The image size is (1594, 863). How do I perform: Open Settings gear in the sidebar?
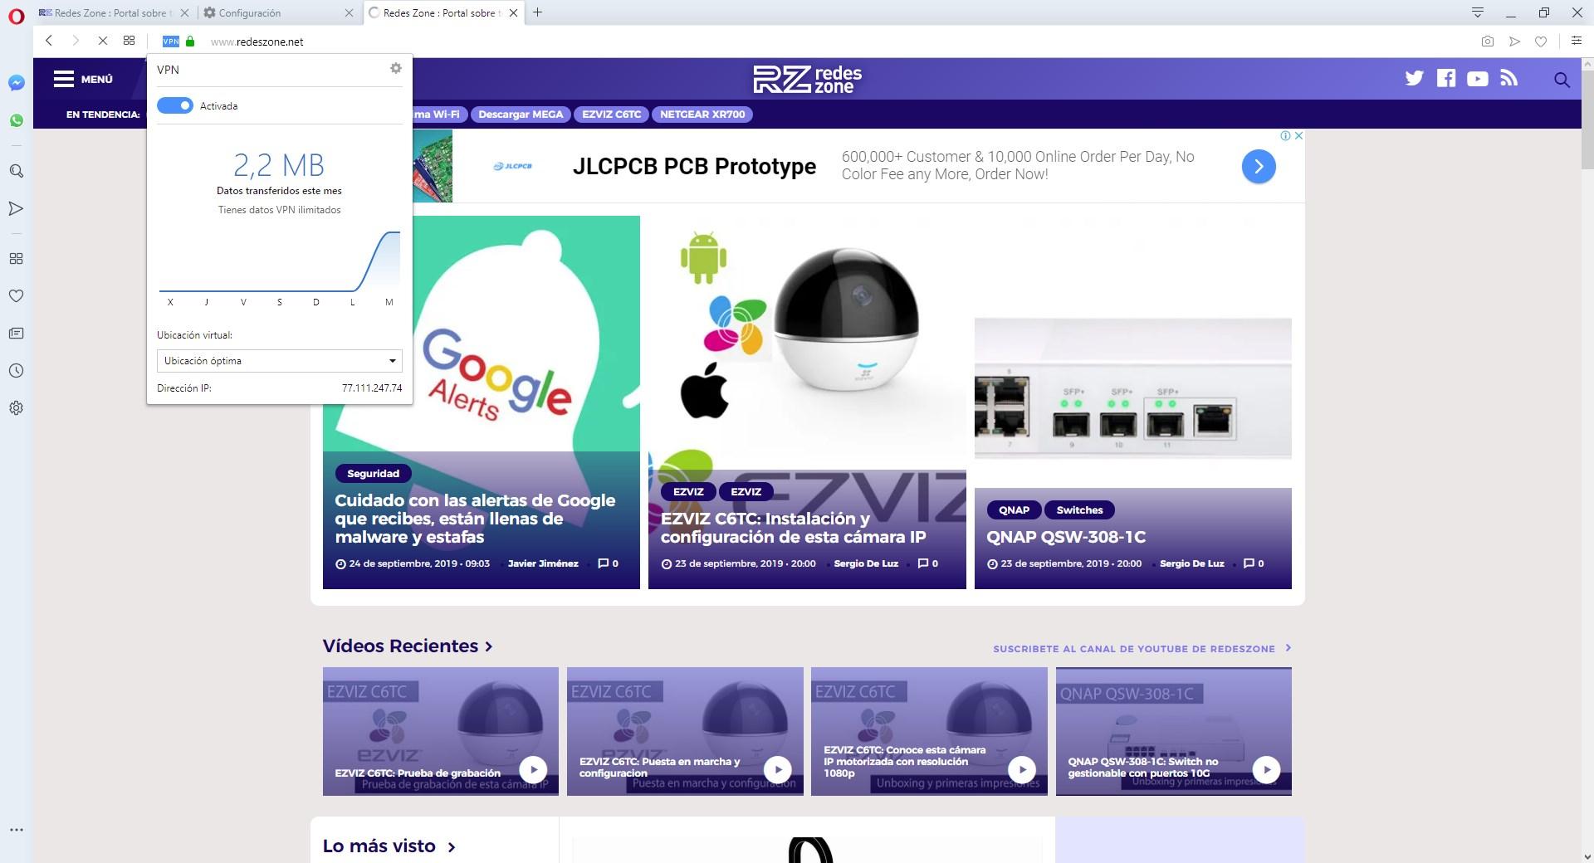click(16, 408)
